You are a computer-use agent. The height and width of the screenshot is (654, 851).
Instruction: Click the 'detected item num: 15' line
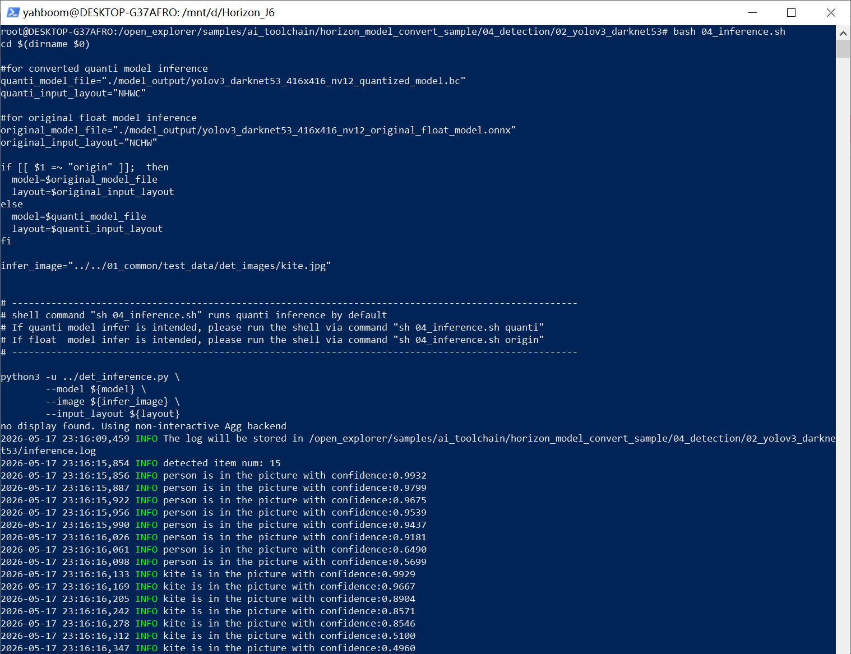tap(141, 463)
